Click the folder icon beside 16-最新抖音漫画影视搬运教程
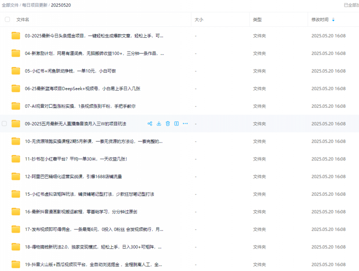The width and height of the screenshot is (359, 271). coord(16,212)
